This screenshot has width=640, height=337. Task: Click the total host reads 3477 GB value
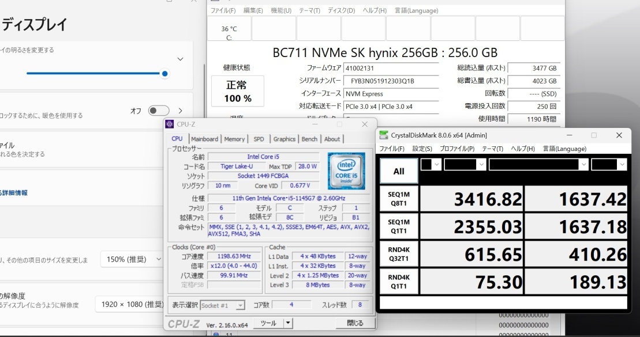(x=534, y=68)
